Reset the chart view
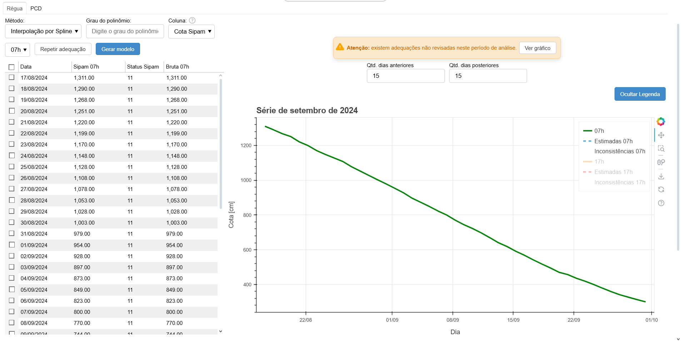 661,190
